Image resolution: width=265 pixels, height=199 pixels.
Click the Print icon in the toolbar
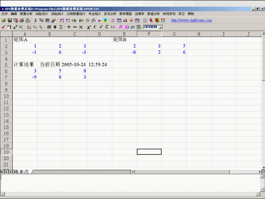click(22, 20)
